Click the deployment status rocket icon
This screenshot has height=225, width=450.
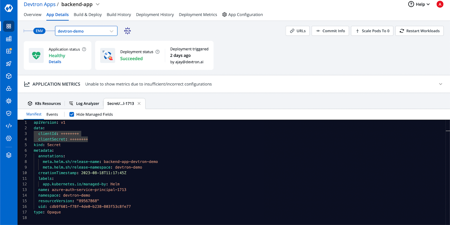(x=108, y=56)
